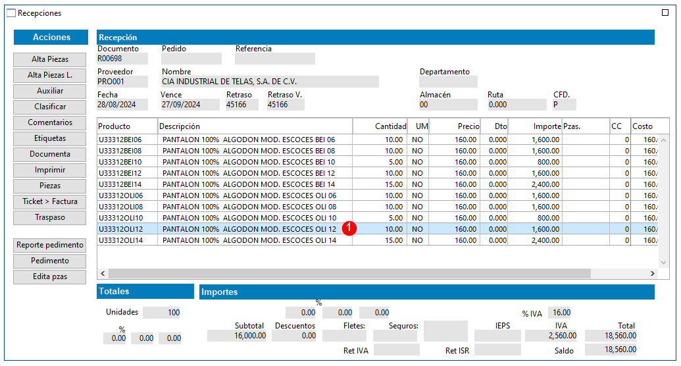The height and width of the screenshot is (366, 681).
Task: Click the Documenta button
Action: point(50,154)
